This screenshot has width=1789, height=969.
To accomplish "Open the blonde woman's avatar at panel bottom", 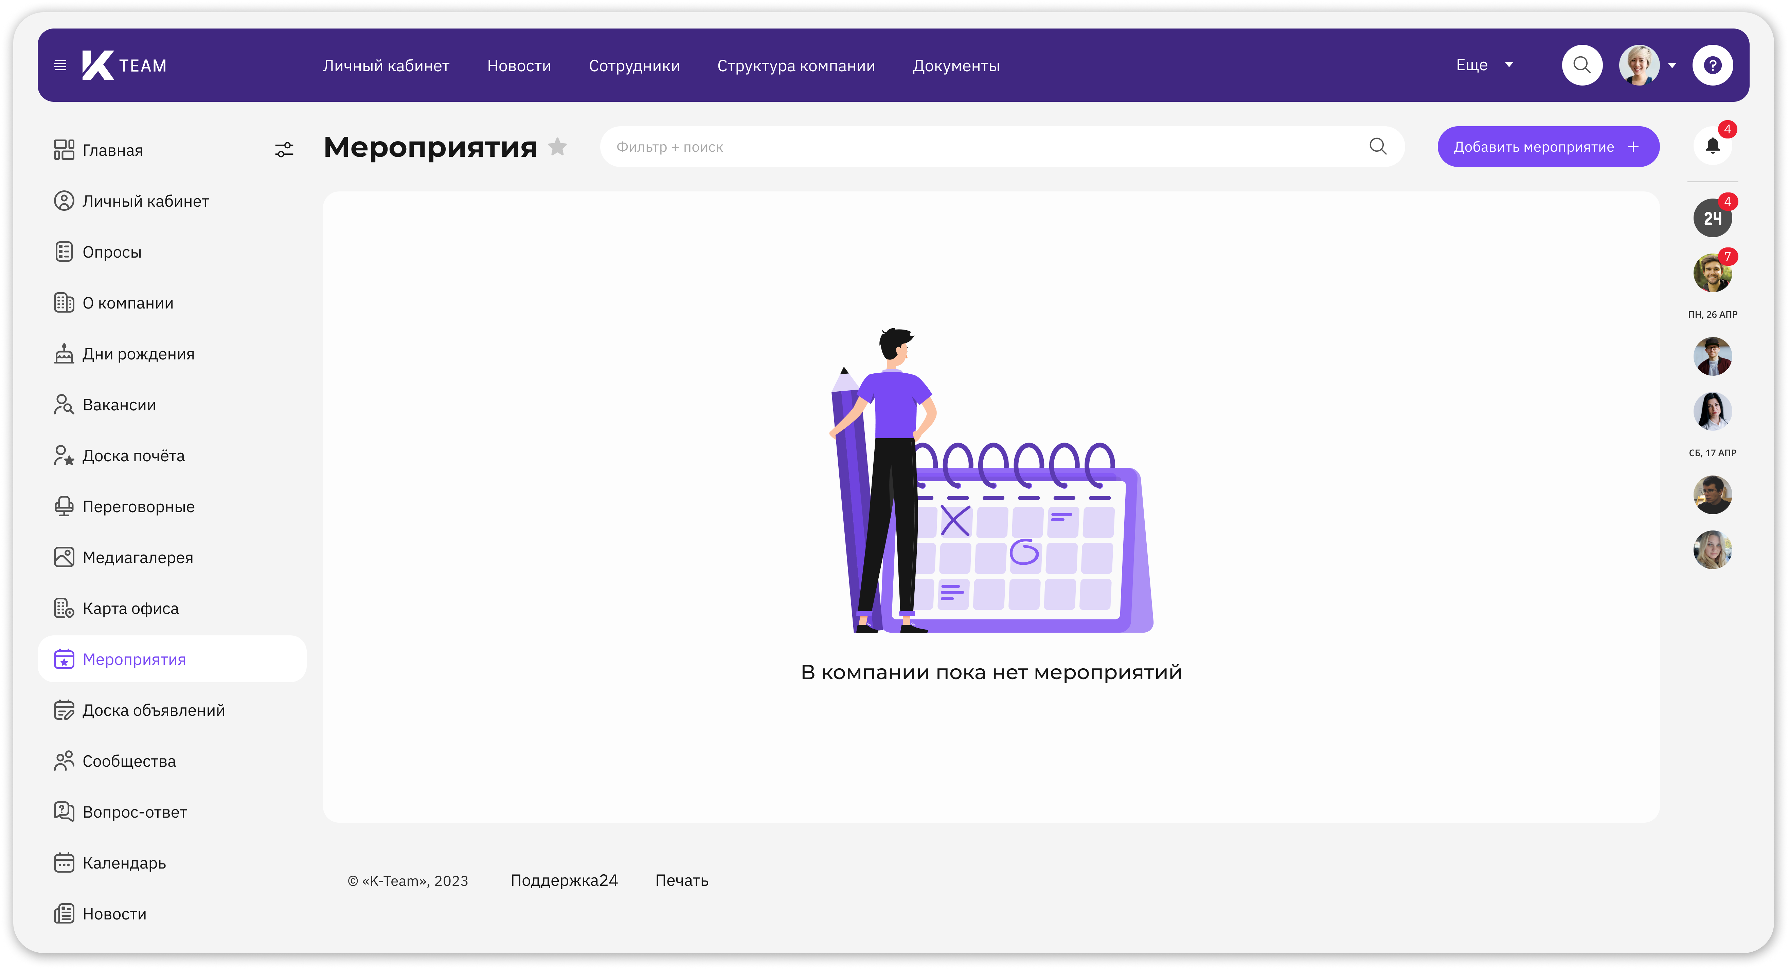I will (1712, 550).
